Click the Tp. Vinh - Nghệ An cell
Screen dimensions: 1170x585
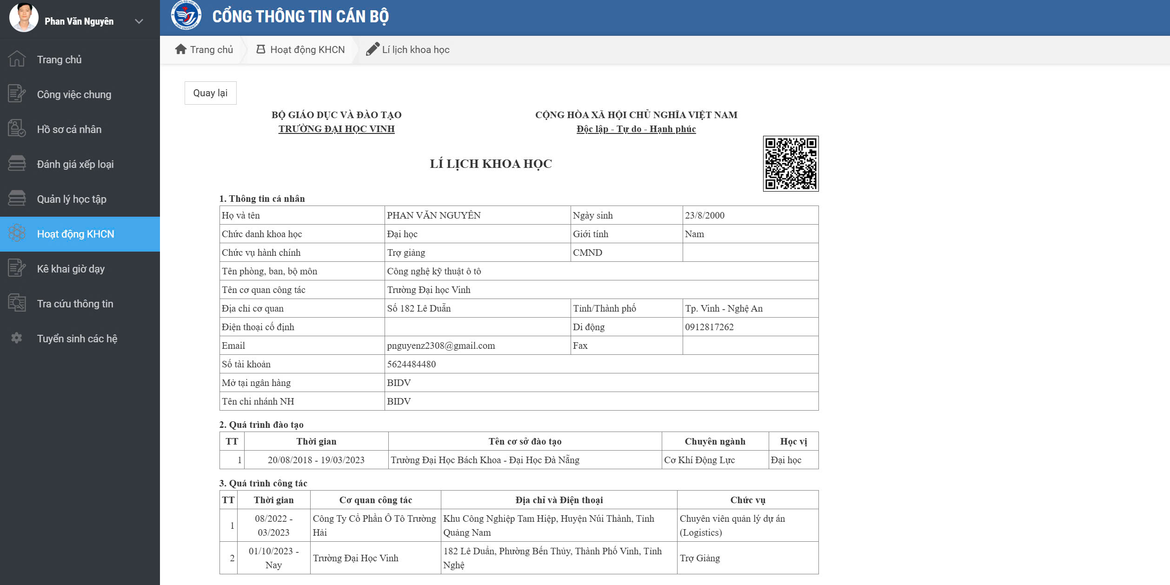click(x=751, y=308)
